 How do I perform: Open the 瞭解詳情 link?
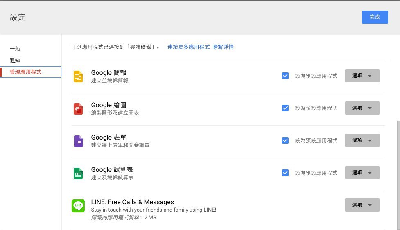pyautogui.click(x=223, y=47)
